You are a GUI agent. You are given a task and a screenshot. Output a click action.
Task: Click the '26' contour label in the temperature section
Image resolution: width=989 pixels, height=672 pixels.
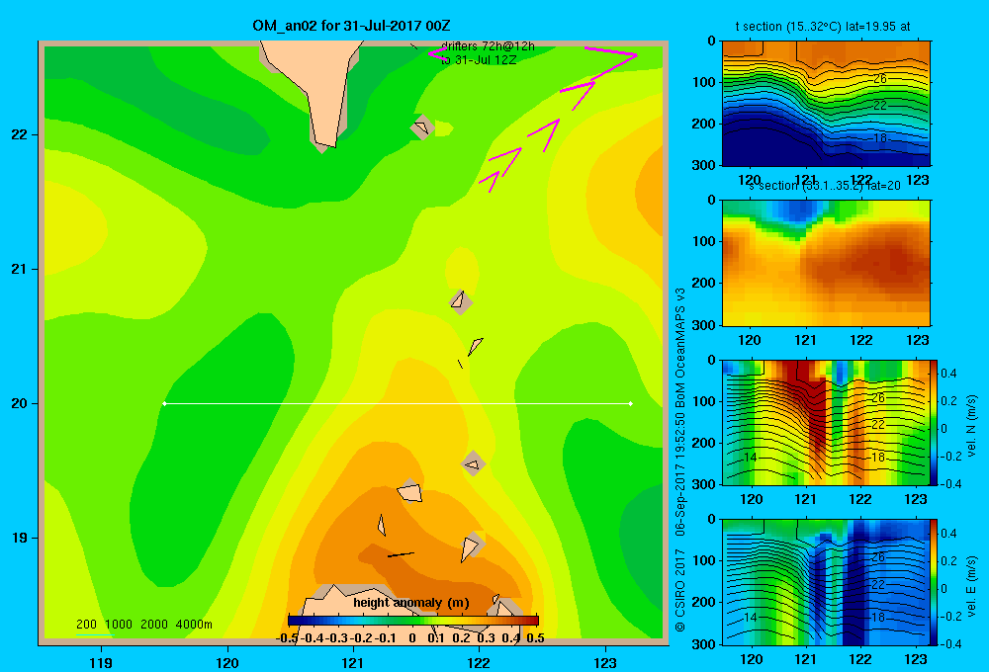point(880,79)
